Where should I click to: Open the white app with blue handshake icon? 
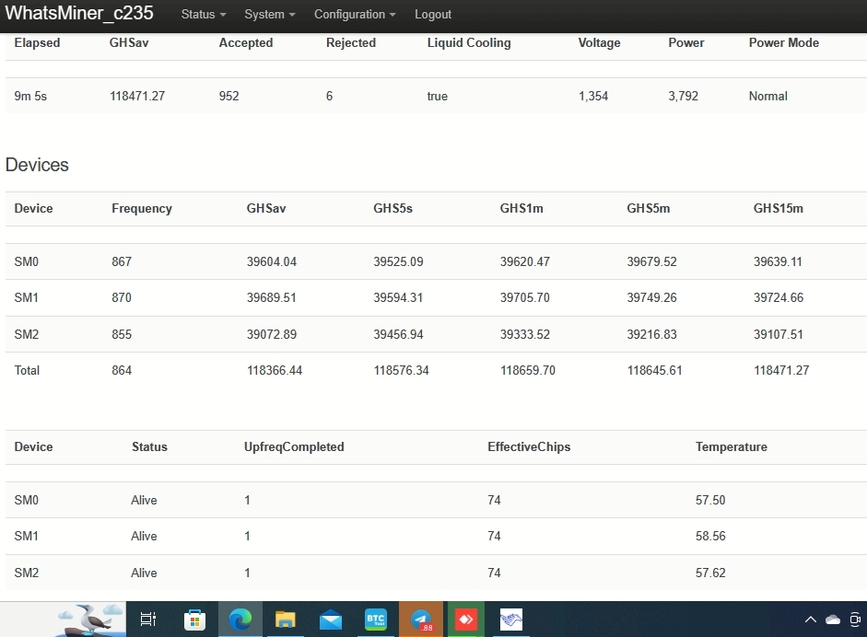[511, 620]
